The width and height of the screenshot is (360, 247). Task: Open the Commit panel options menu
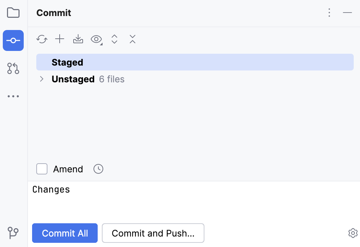[329, 13]
